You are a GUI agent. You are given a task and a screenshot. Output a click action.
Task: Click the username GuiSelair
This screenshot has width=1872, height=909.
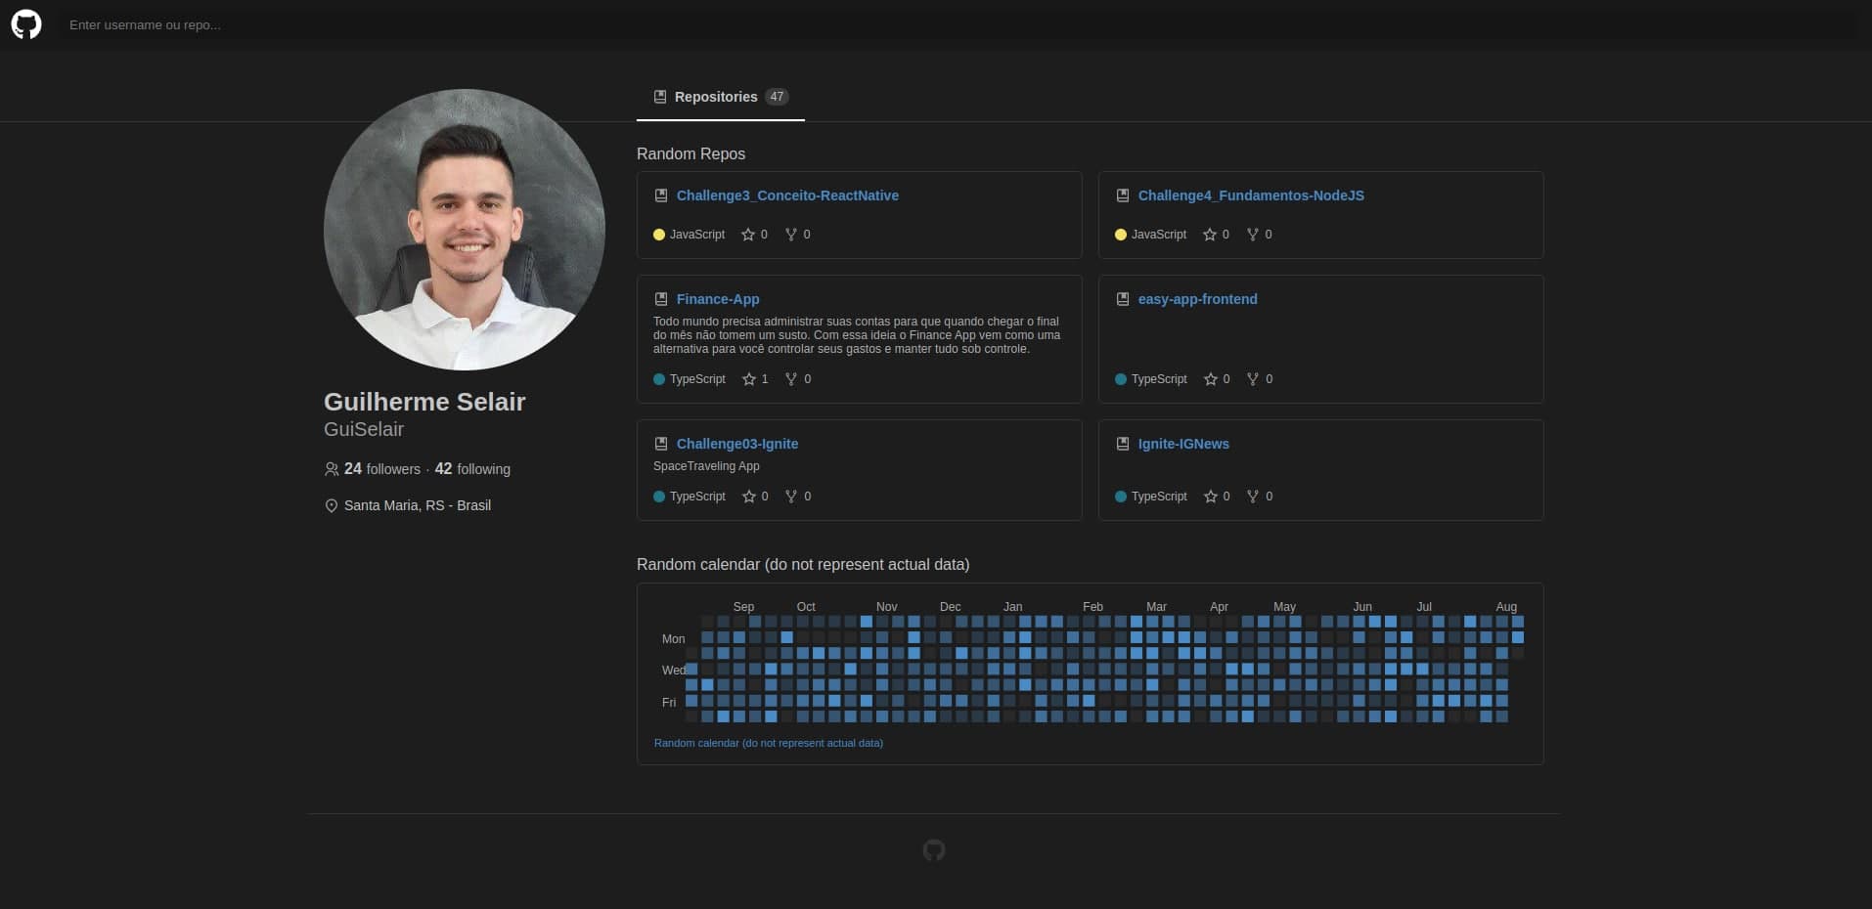tap(364, 429)
